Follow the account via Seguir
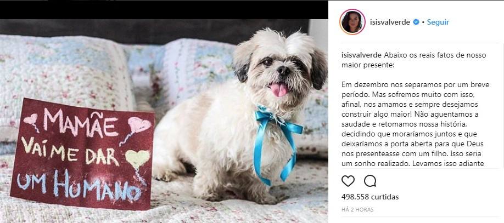Image resolution: width=504 pixels, height=223 pixels. [438, 22]
